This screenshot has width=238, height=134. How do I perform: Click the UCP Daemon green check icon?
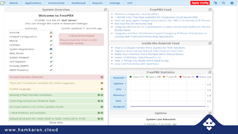point(51,62)
